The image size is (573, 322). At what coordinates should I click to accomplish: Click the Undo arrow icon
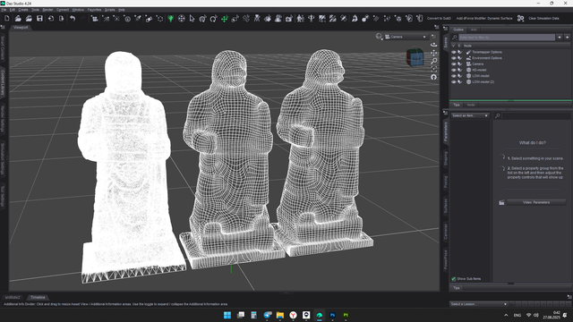tap(73, 18)
